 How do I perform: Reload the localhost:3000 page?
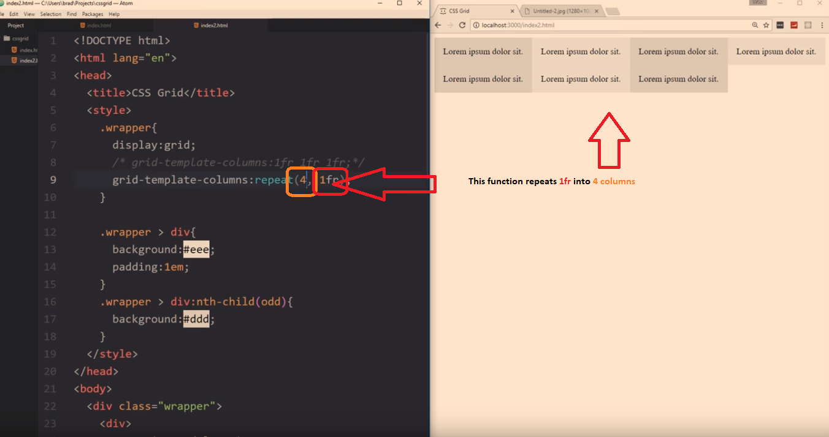pyautogui.click(x=462, y=25)
